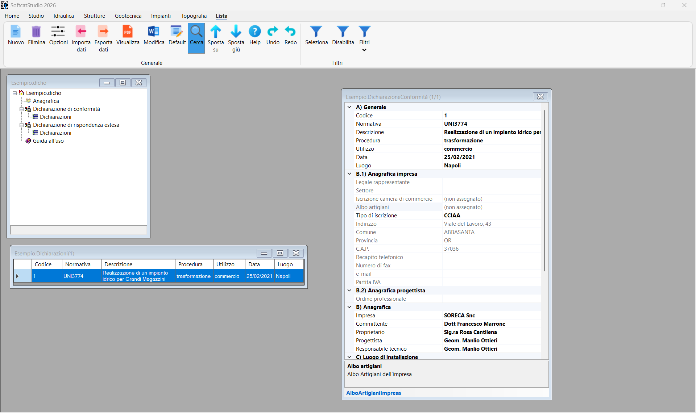Open the Filtri dropdown arrow
Image resolution: width=696 pixels, height=413 pixels.
click(x=364, y=50)
